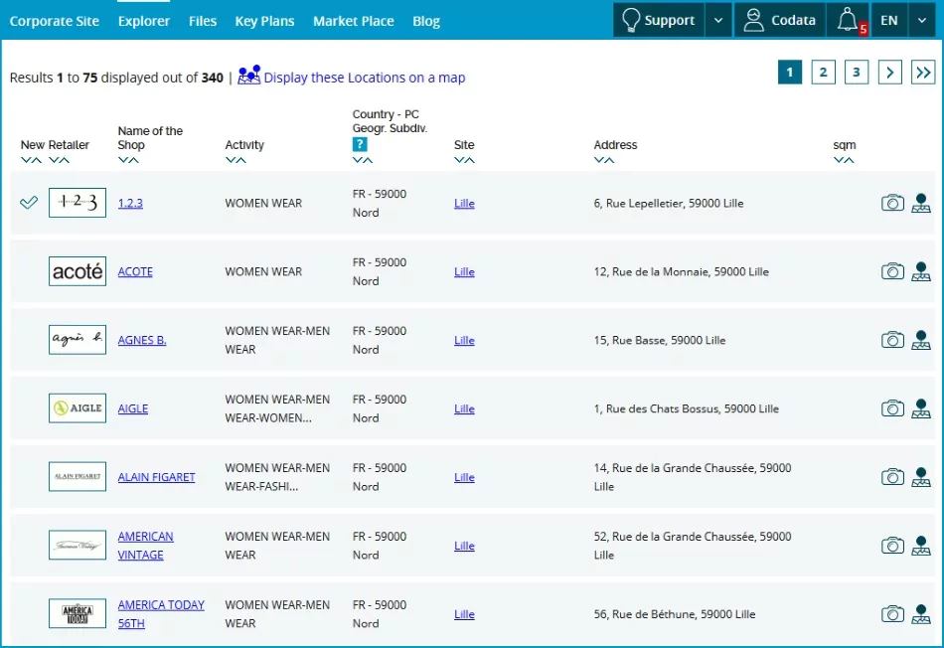Click the map icon beside Display these Locations
The image size is (944, 648).
click(248, 76)
